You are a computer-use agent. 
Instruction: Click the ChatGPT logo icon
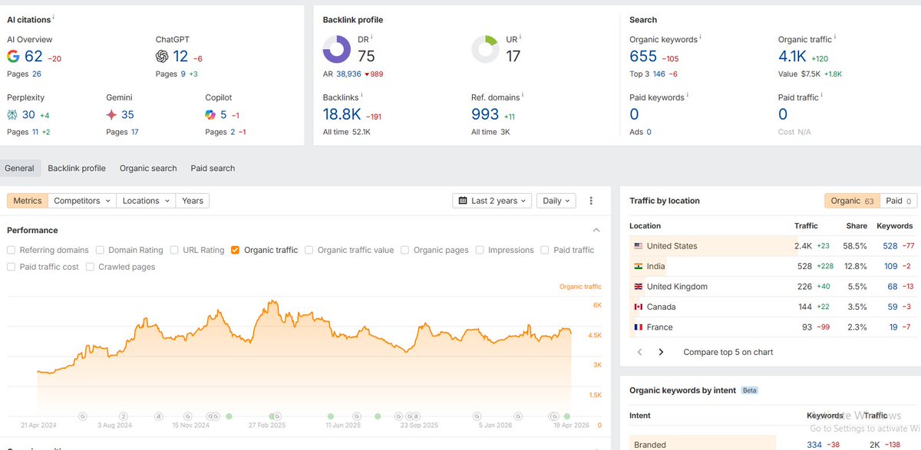(x=162, y=56)
